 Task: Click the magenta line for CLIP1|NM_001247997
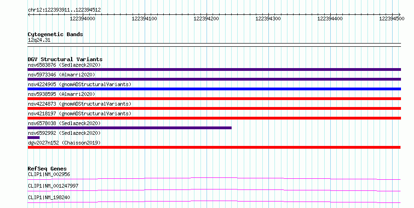(214, 190)
